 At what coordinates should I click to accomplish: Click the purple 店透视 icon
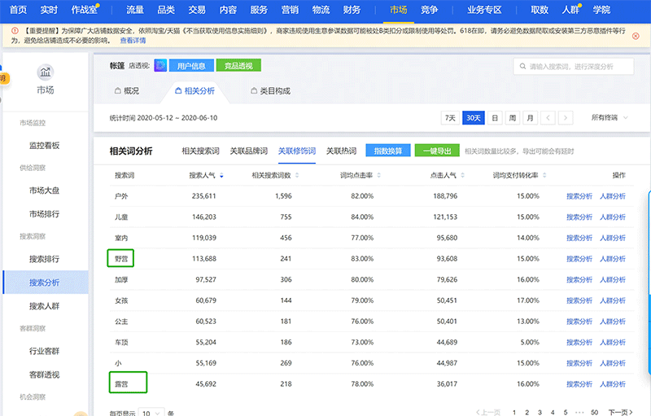[x=159, y=66]
